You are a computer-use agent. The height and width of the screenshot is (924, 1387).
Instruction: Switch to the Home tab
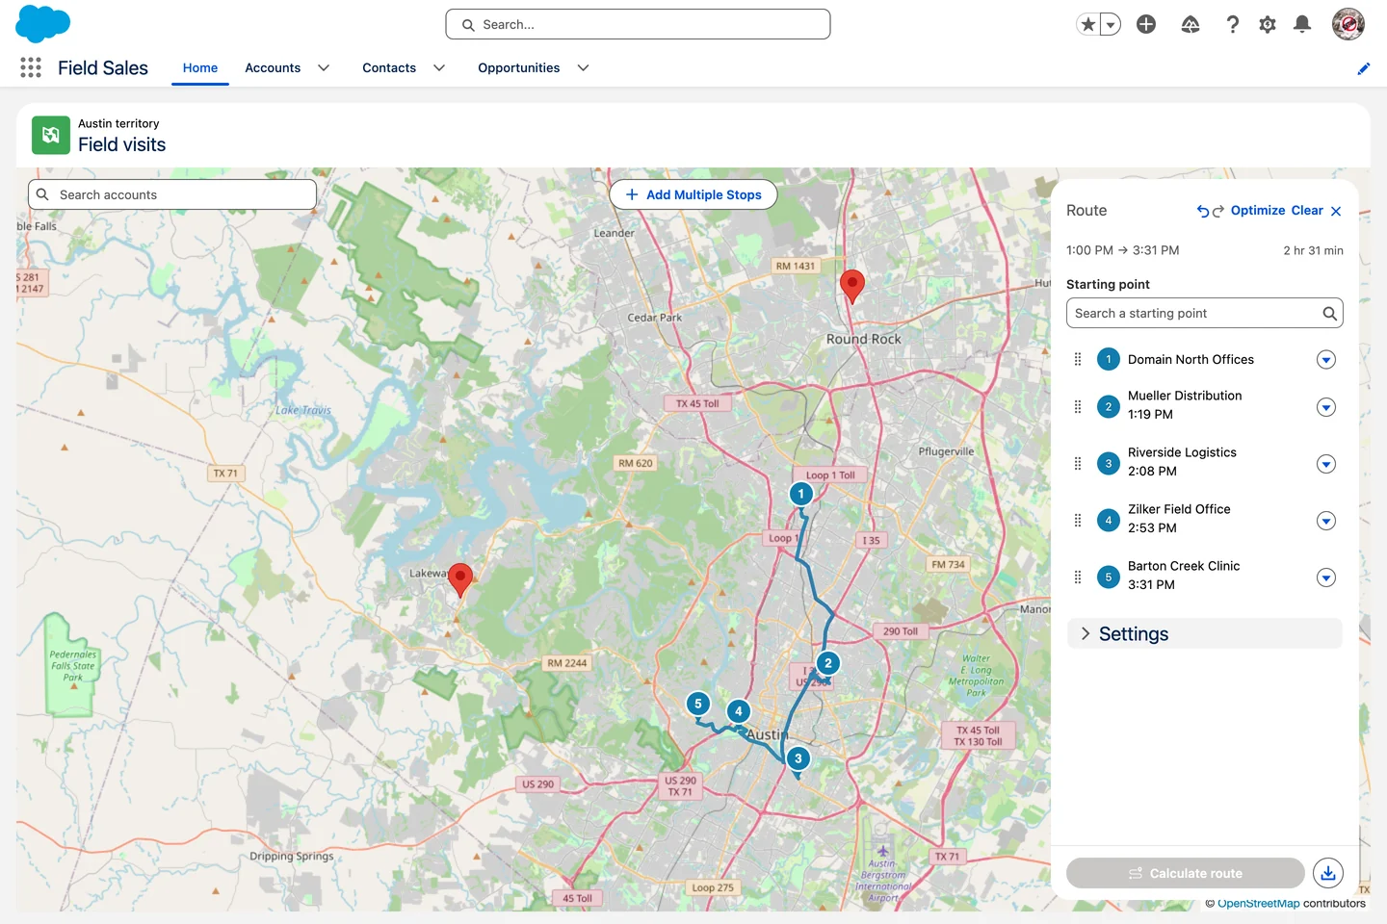click(200, 67)
